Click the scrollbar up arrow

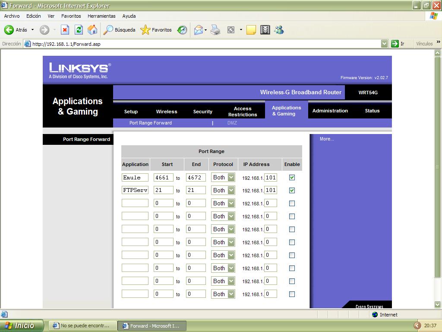pos(438,53)
